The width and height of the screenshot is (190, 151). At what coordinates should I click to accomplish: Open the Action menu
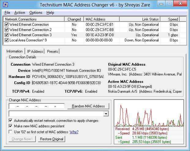click(x=20, y=13)
